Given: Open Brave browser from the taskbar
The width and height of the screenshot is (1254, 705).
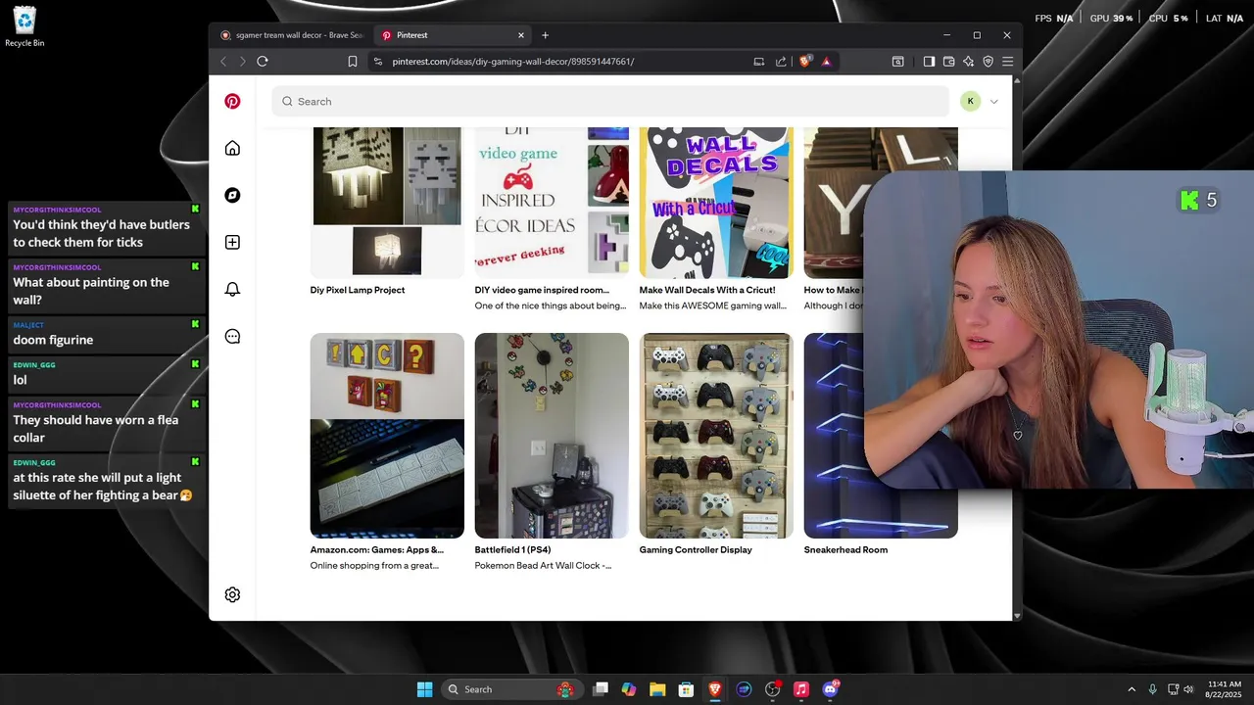Looking at the screenshot, I should (715, 689).
